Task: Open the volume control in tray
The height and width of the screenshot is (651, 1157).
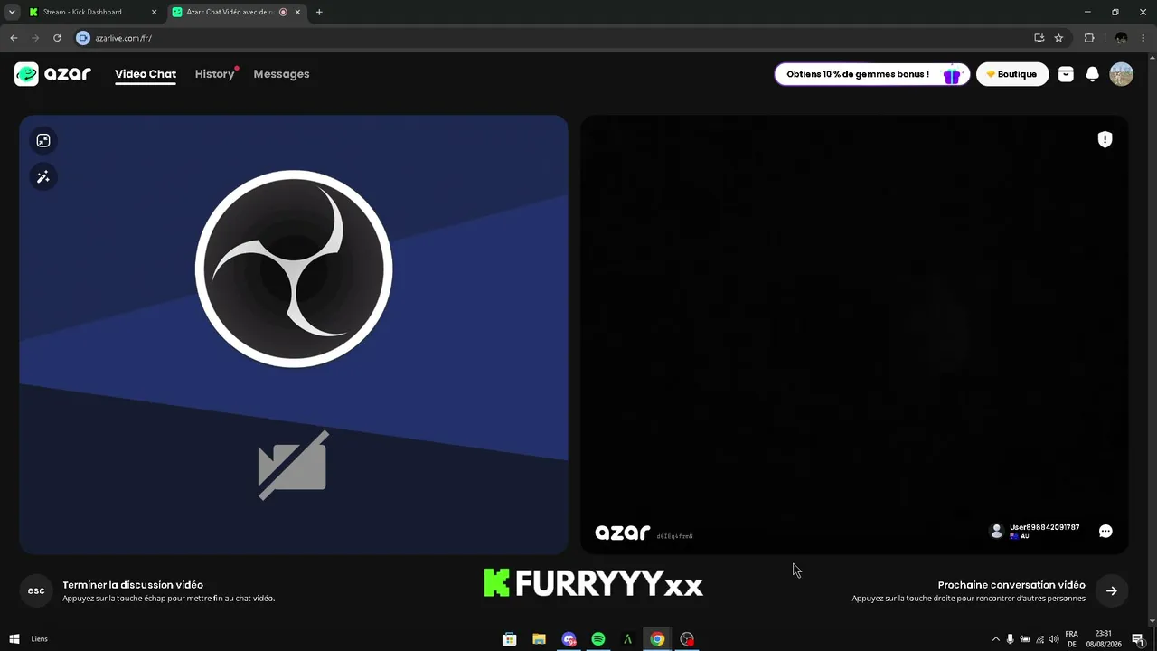Action: 1054,639
